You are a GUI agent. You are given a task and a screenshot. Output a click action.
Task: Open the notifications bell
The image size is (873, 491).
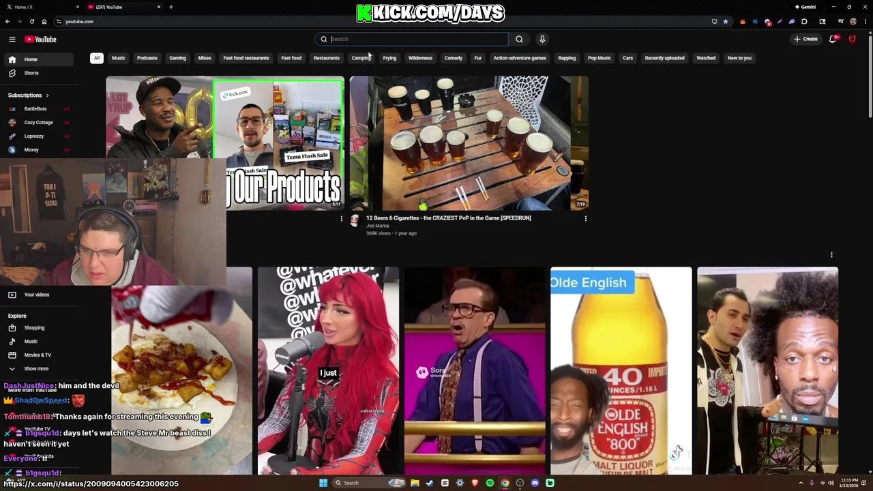tap(833, 39)
